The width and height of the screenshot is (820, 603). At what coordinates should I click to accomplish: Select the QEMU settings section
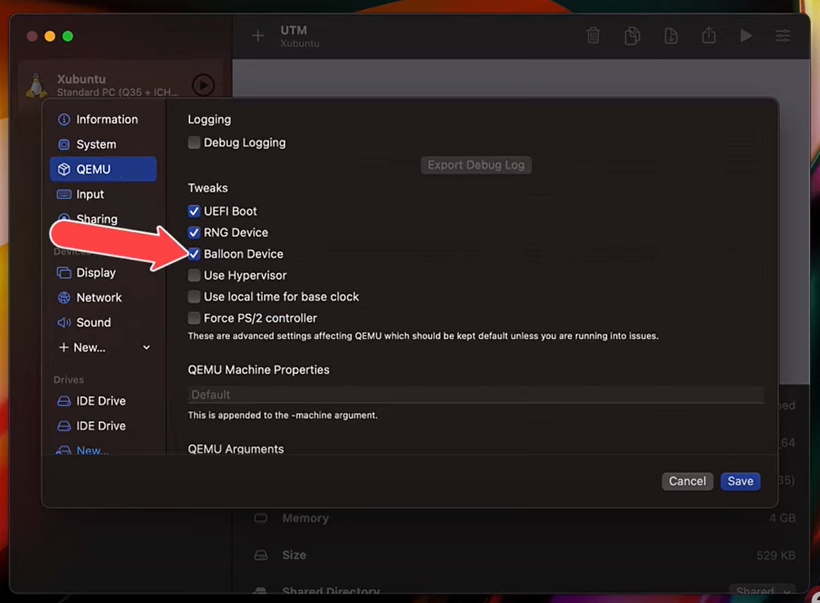(x=103, y=169)
